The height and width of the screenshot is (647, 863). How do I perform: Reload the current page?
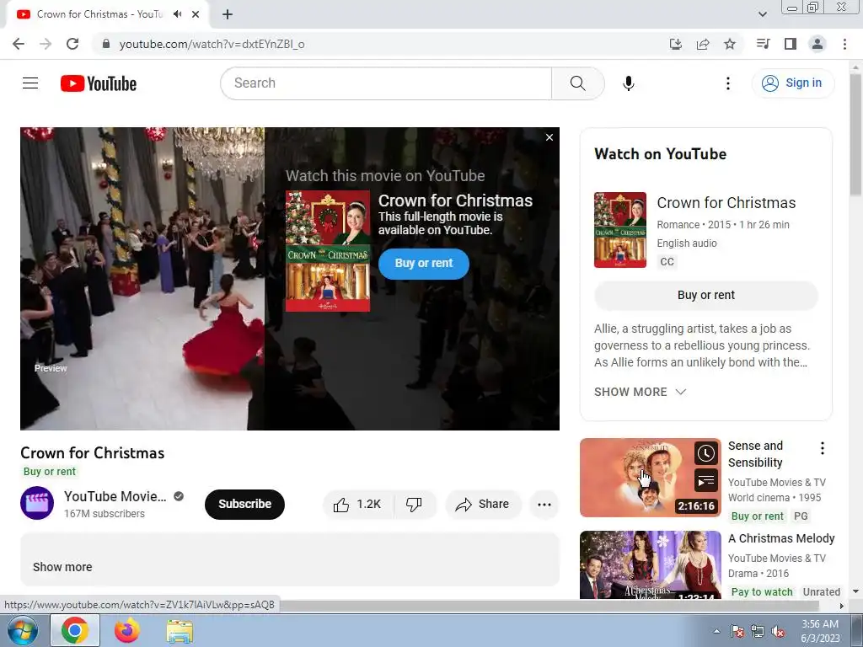pos(72,44)
